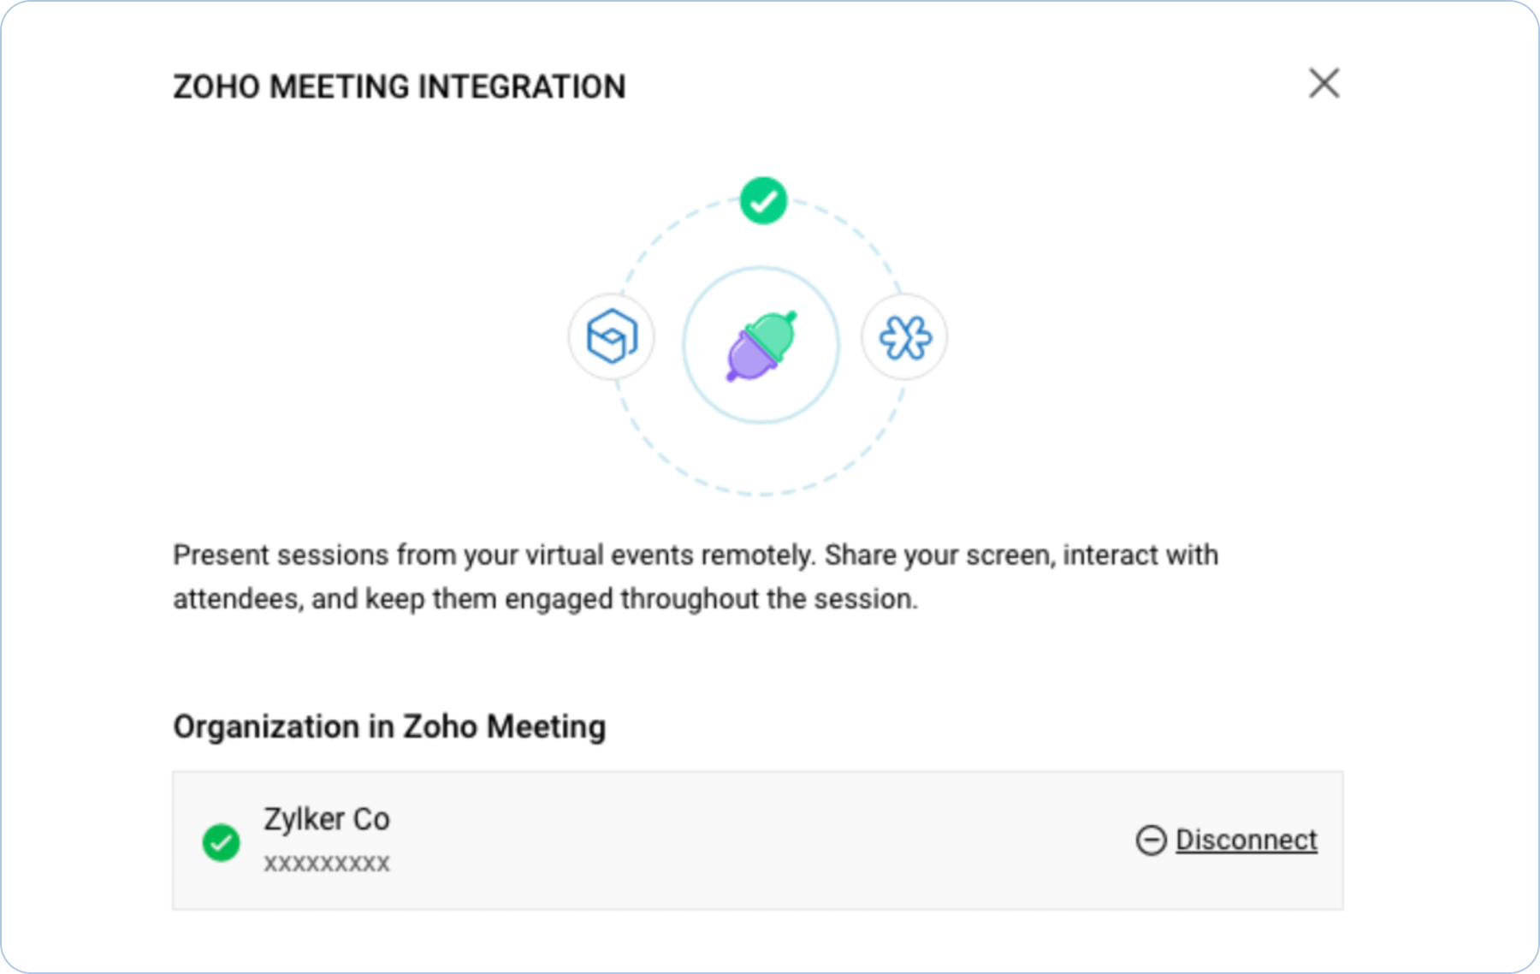Screen dimensions: 1540x974
Task: Click the word 'INTEGRATION' in the title
Action: (522, 87)
